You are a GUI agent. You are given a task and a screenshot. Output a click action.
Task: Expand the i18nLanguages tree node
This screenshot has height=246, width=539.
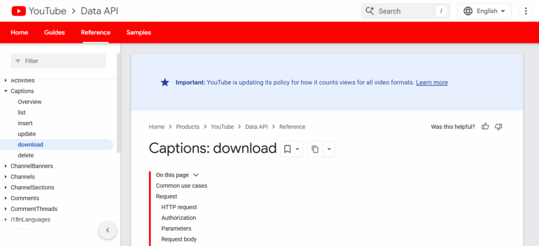tap(6, 220)
